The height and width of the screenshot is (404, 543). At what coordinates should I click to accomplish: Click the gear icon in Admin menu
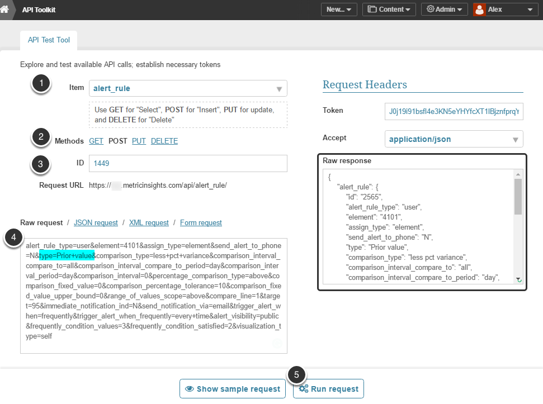pos(430,9)
